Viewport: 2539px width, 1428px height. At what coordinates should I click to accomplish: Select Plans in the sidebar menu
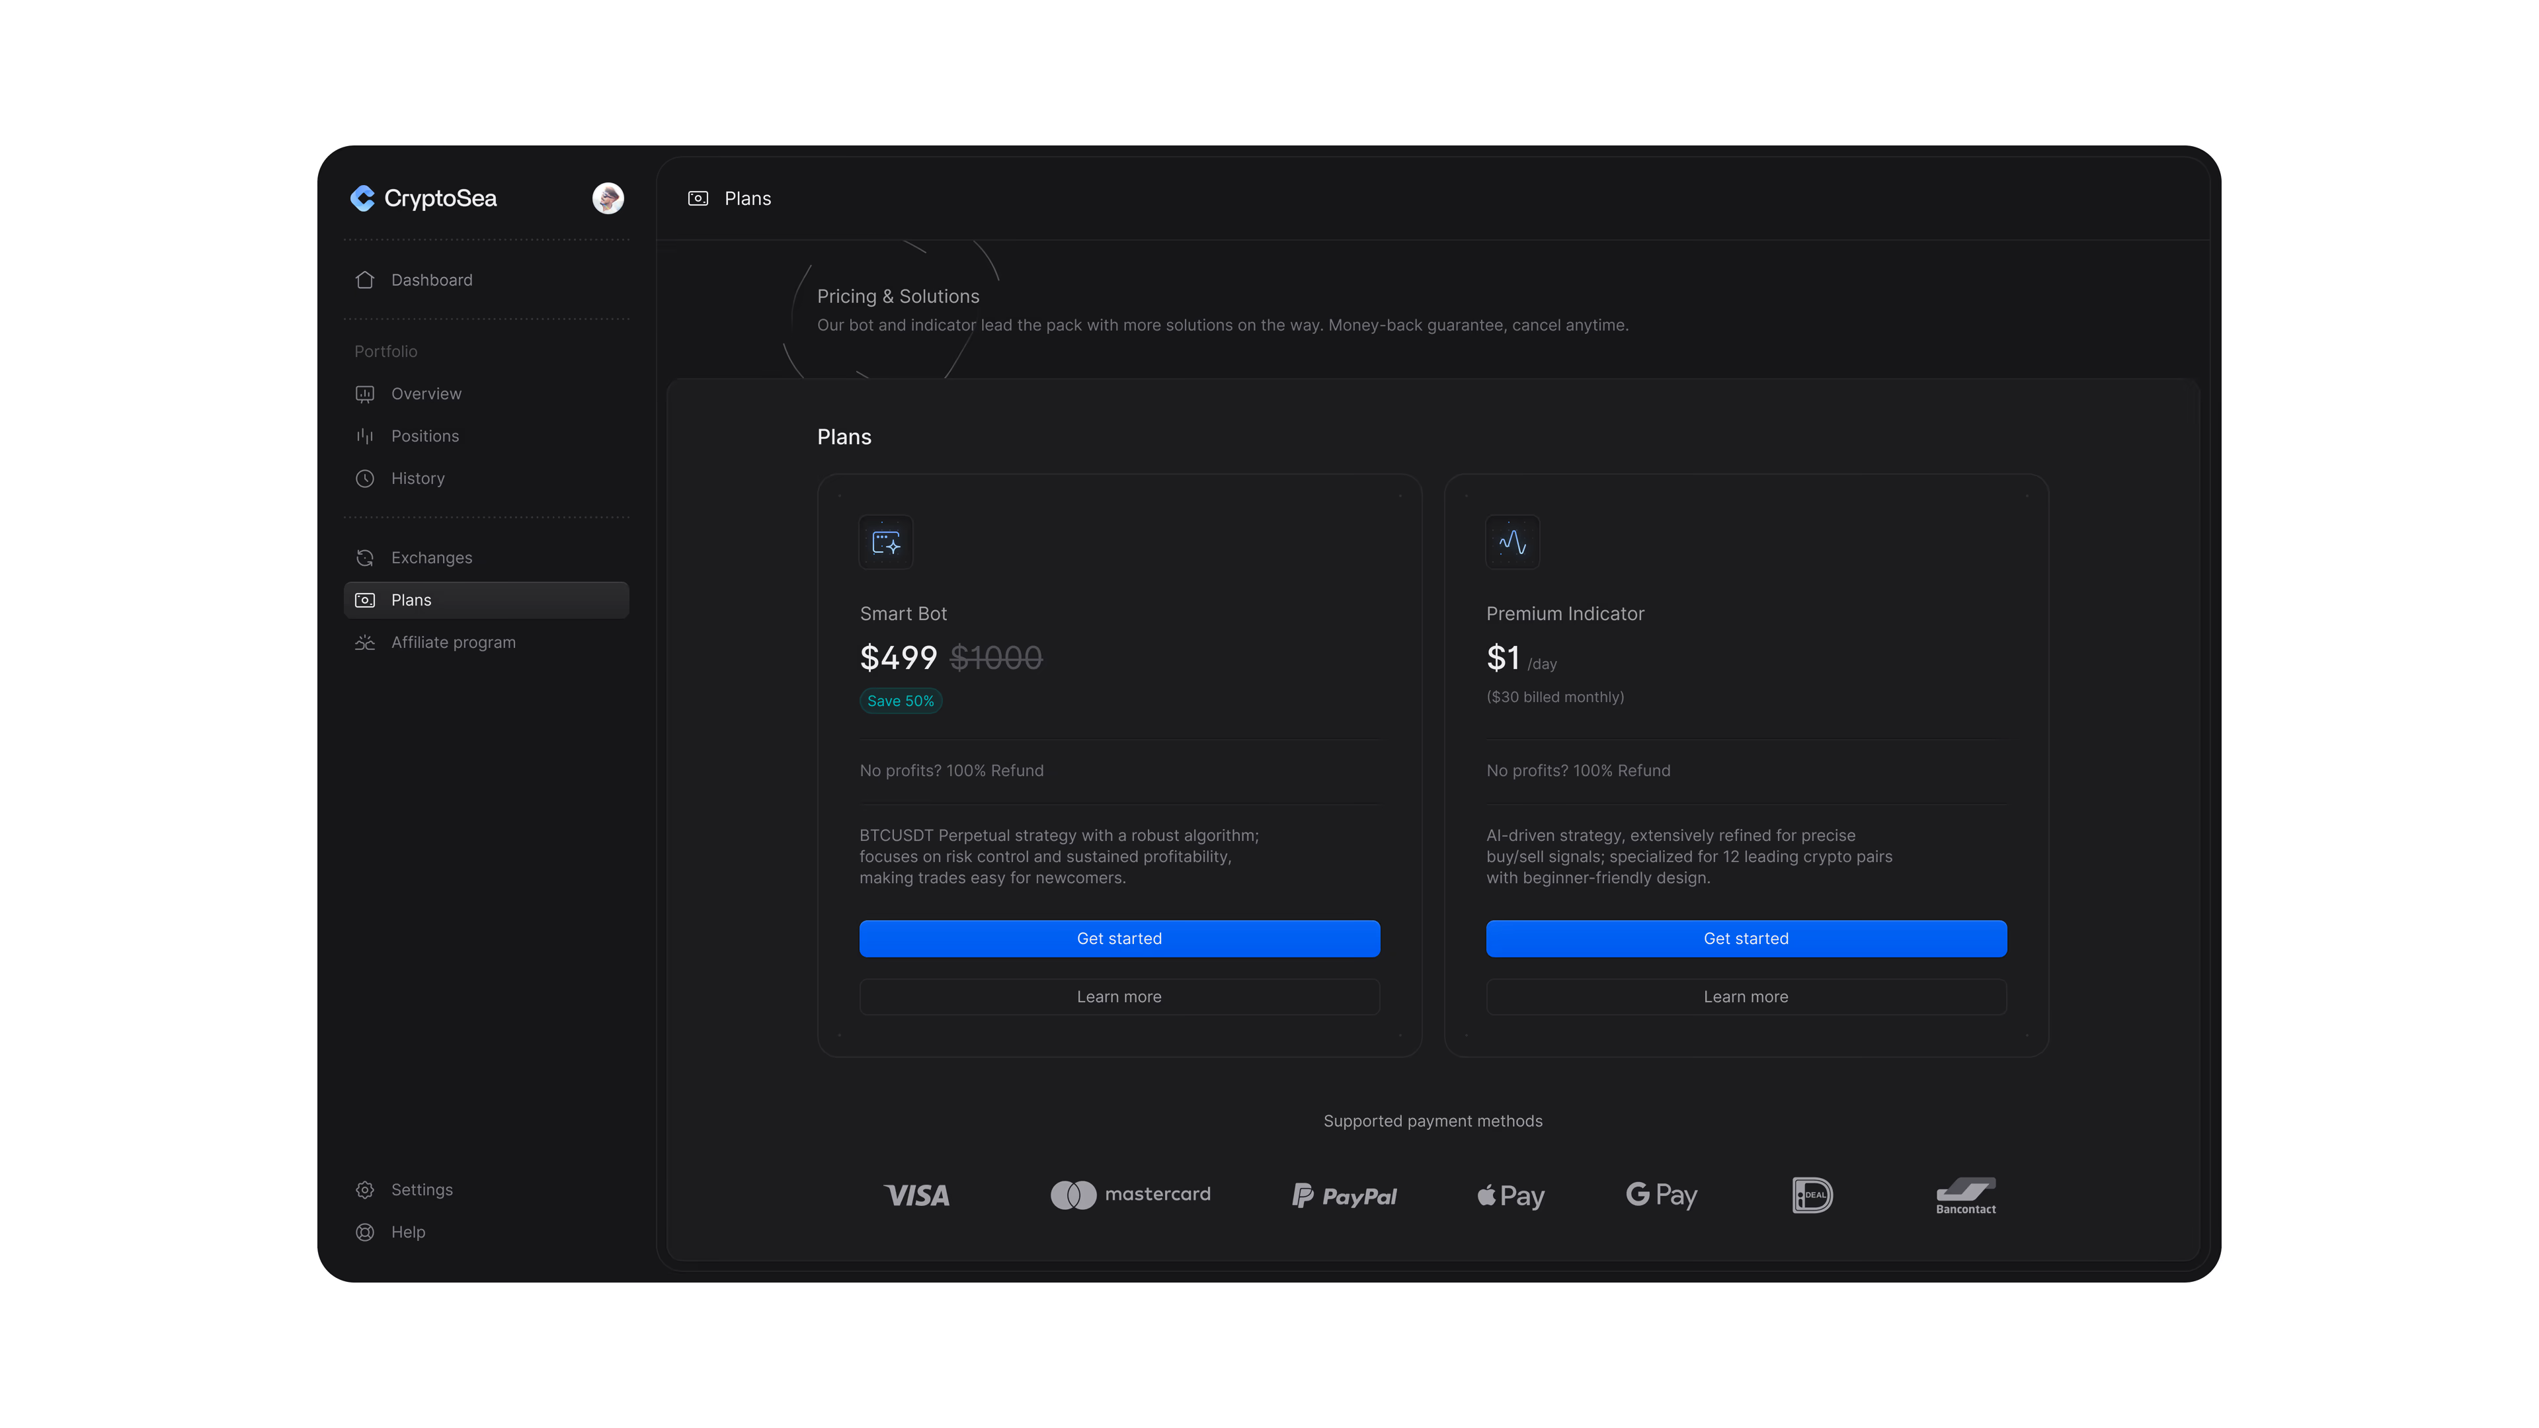click(485, 600)
